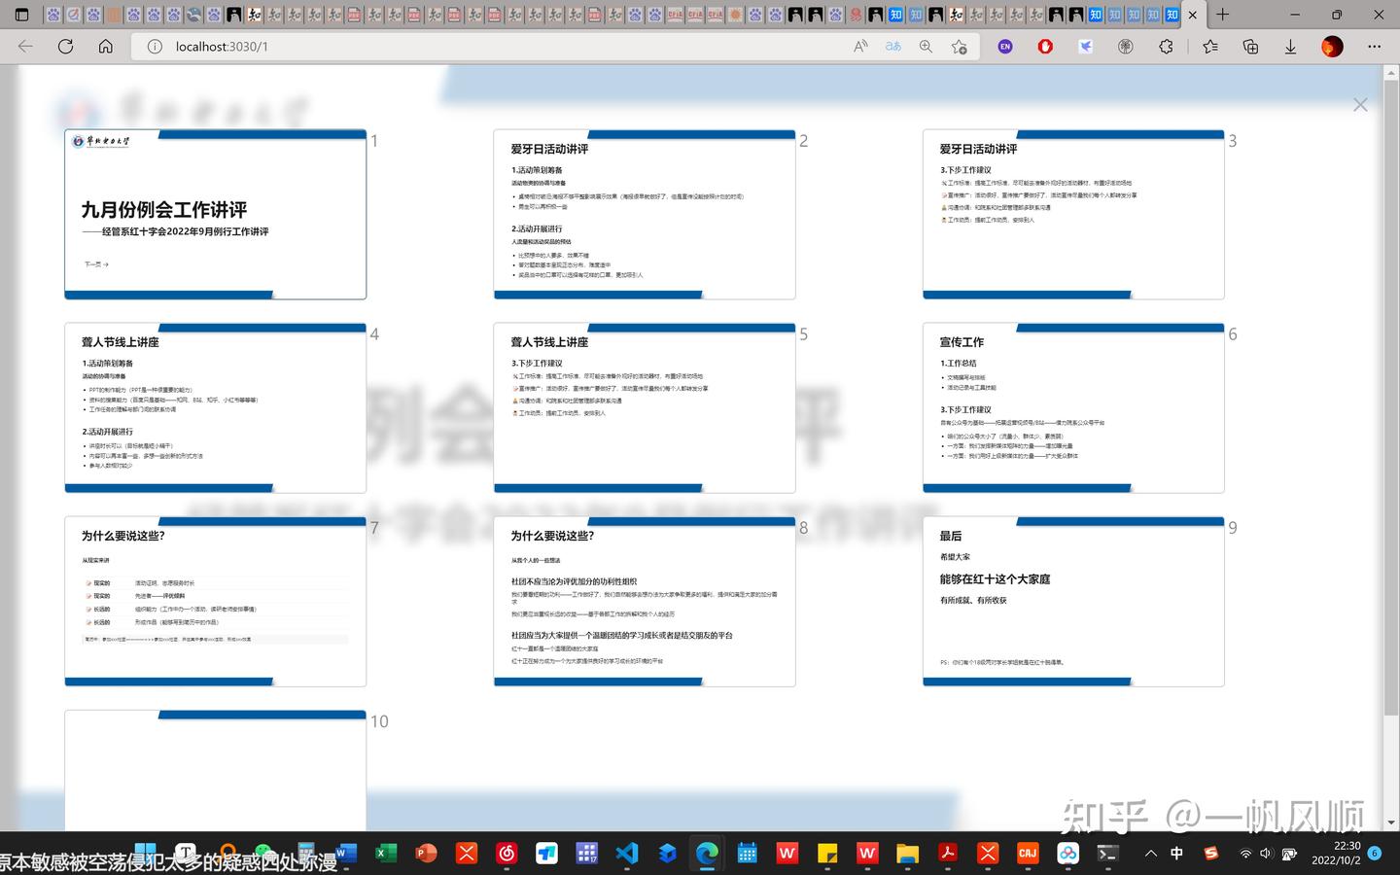Click the red ad-blocker extension icon

1044,46
